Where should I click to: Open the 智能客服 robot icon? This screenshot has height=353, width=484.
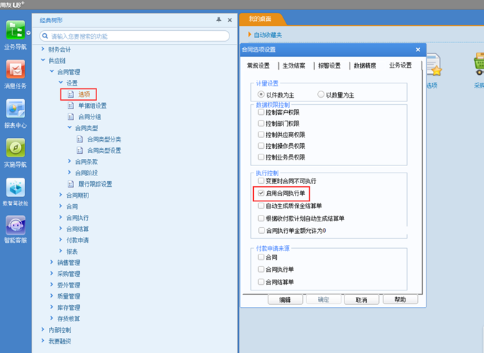coord(15,225)
